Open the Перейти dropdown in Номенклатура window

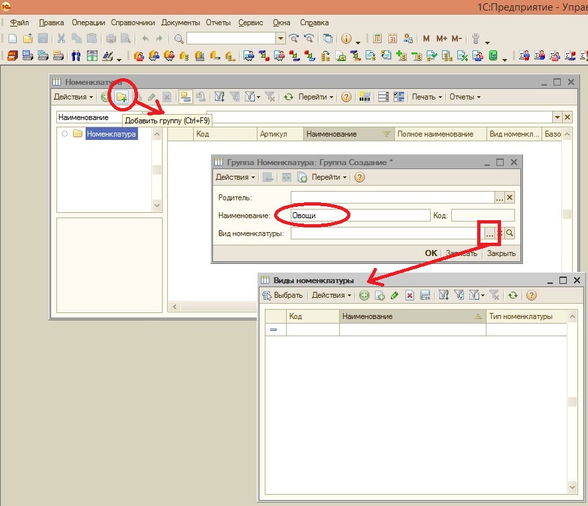click(316, 97)
